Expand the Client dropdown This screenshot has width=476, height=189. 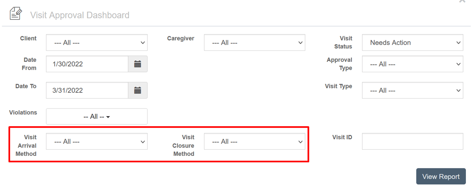pos(97,43)
